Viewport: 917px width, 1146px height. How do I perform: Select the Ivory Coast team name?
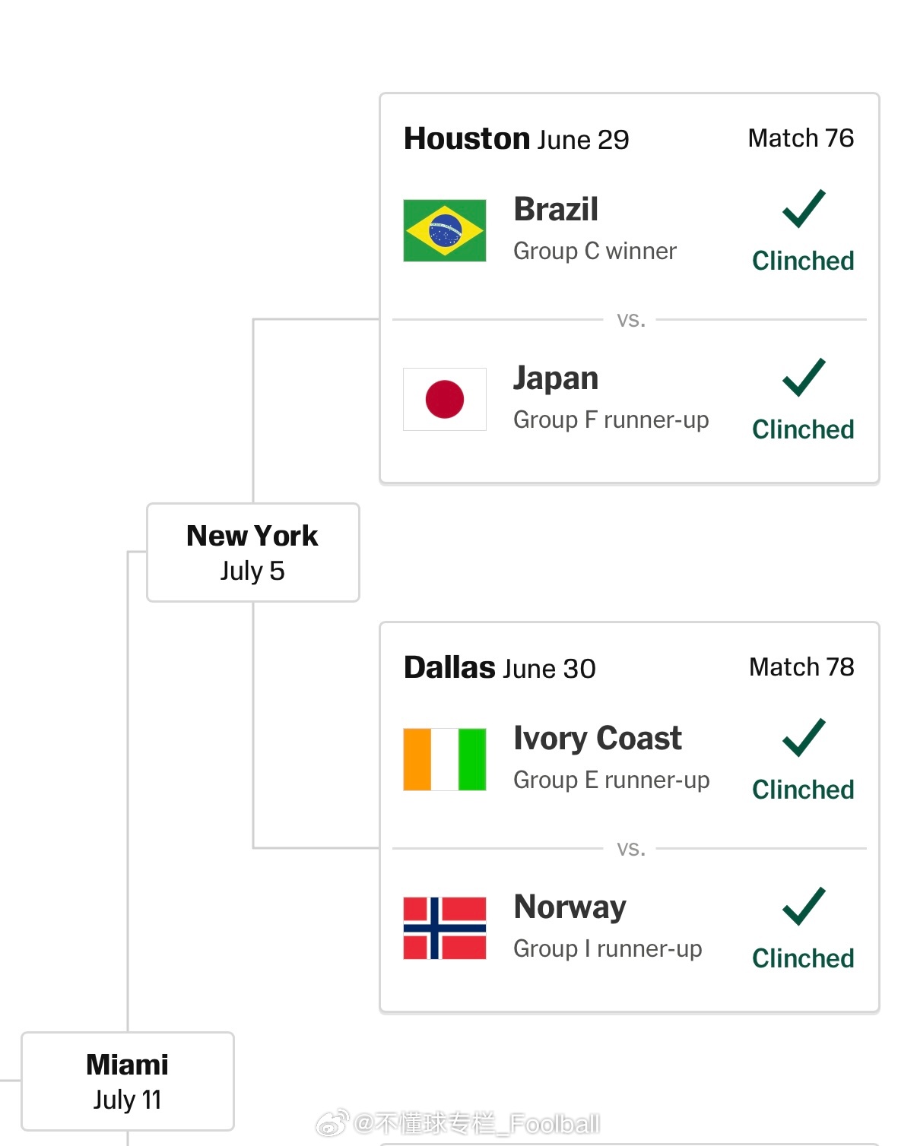pos(598,739)
